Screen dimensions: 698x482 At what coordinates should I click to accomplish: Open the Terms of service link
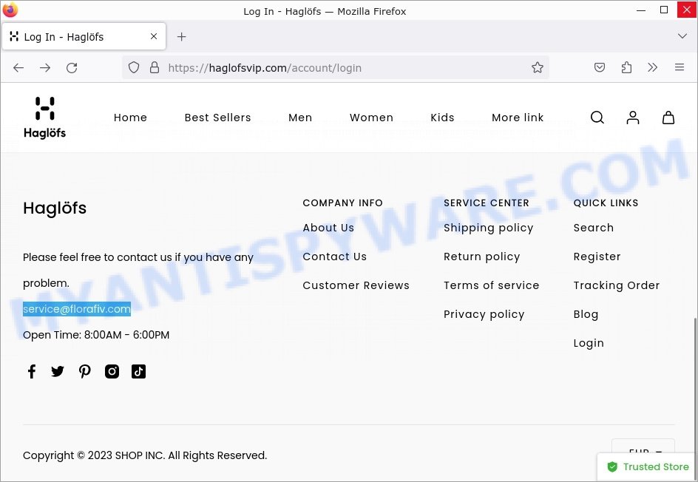(491, 285)
